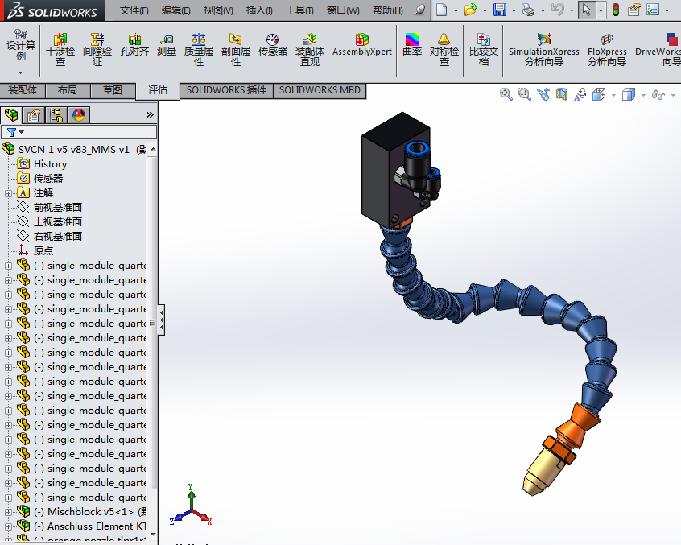
Task: Start FloXpress analysis wizard
Action: [607, 50]
